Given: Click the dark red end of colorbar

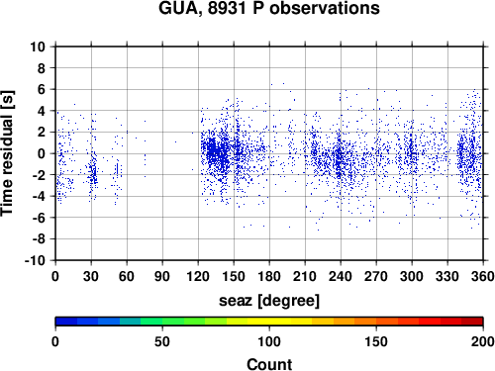Looking at the screenshot, I should [472, 322].
